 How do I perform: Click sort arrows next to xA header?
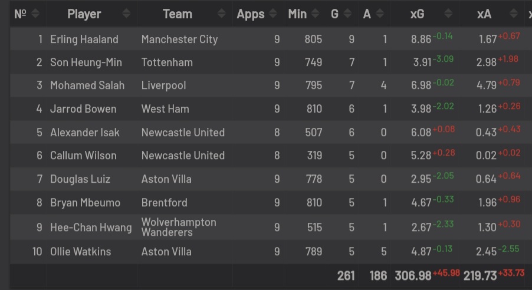coord(514,14)
